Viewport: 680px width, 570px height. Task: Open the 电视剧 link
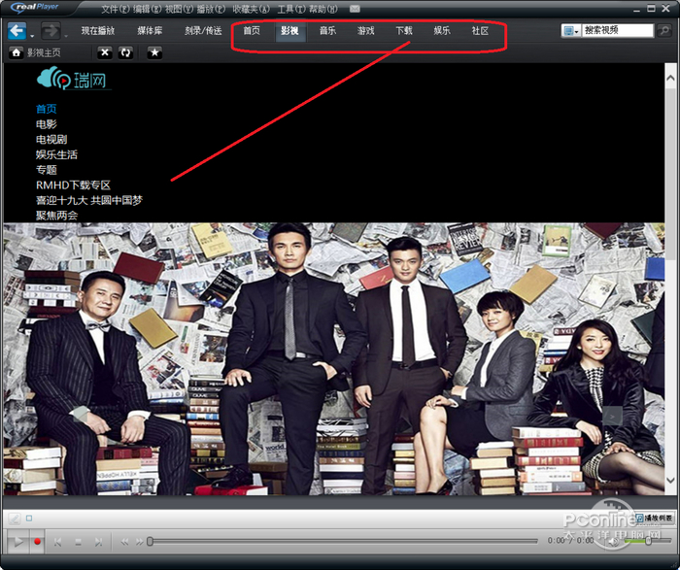pos(51,140)
